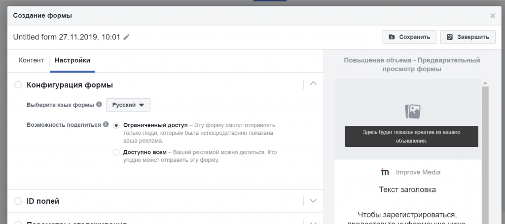This screenshot has width=505, height=224.
Task: Click the pencil icon to rename form
Action: 127,37
